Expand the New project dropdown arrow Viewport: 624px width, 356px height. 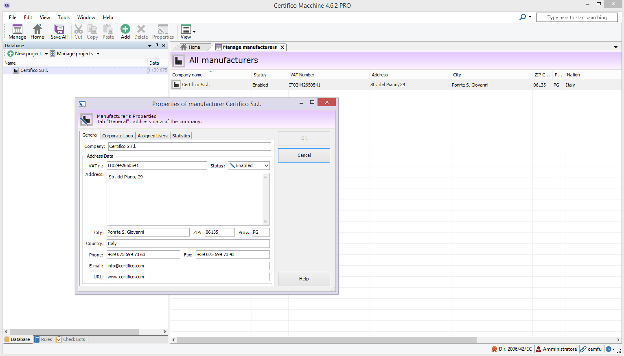tap(46, 54)
